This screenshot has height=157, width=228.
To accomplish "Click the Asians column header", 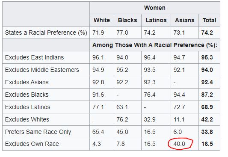I will pyautogui.click(x=185, y=20).
